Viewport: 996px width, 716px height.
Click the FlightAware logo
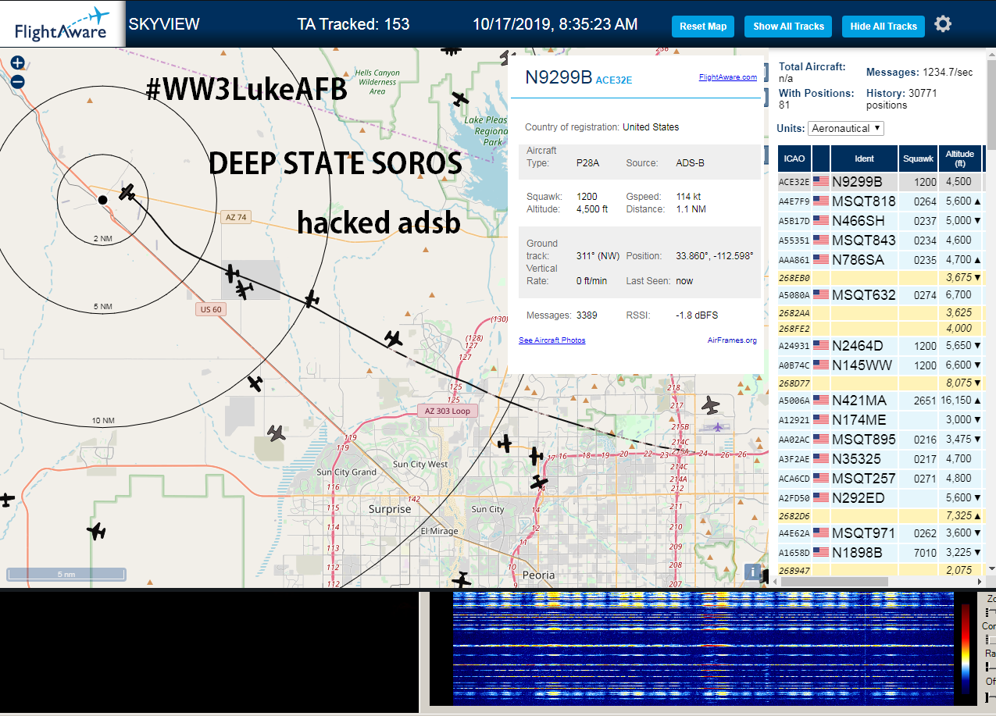coord(62,24)
